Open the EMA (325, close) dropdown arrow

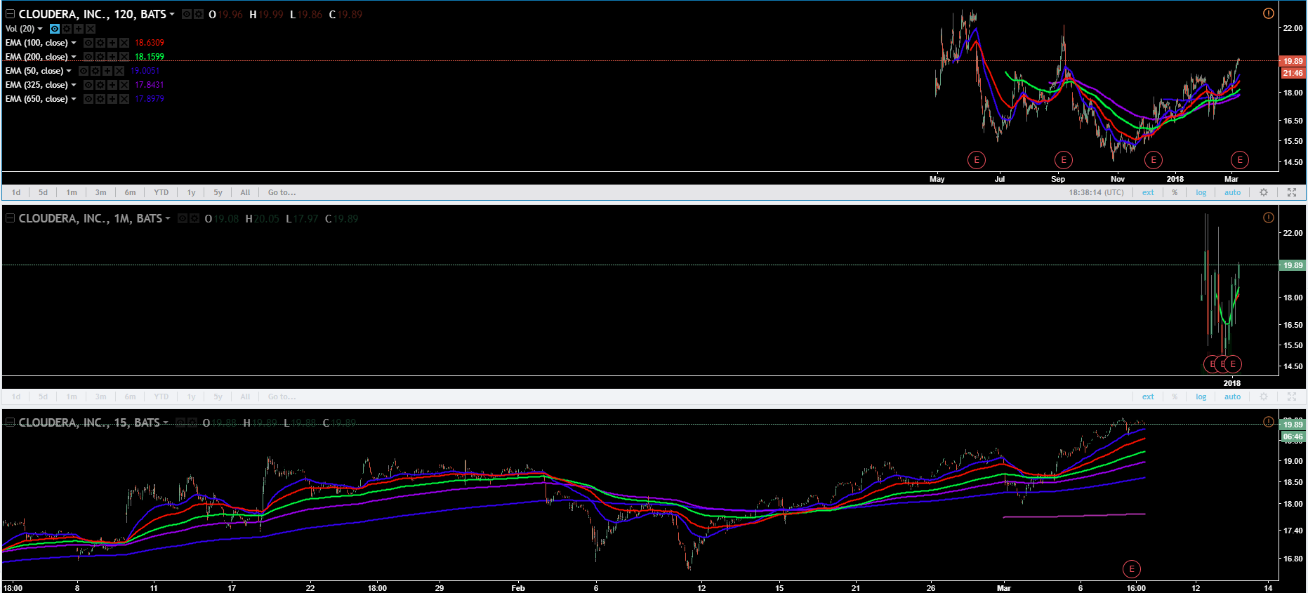tap(74, 85)
